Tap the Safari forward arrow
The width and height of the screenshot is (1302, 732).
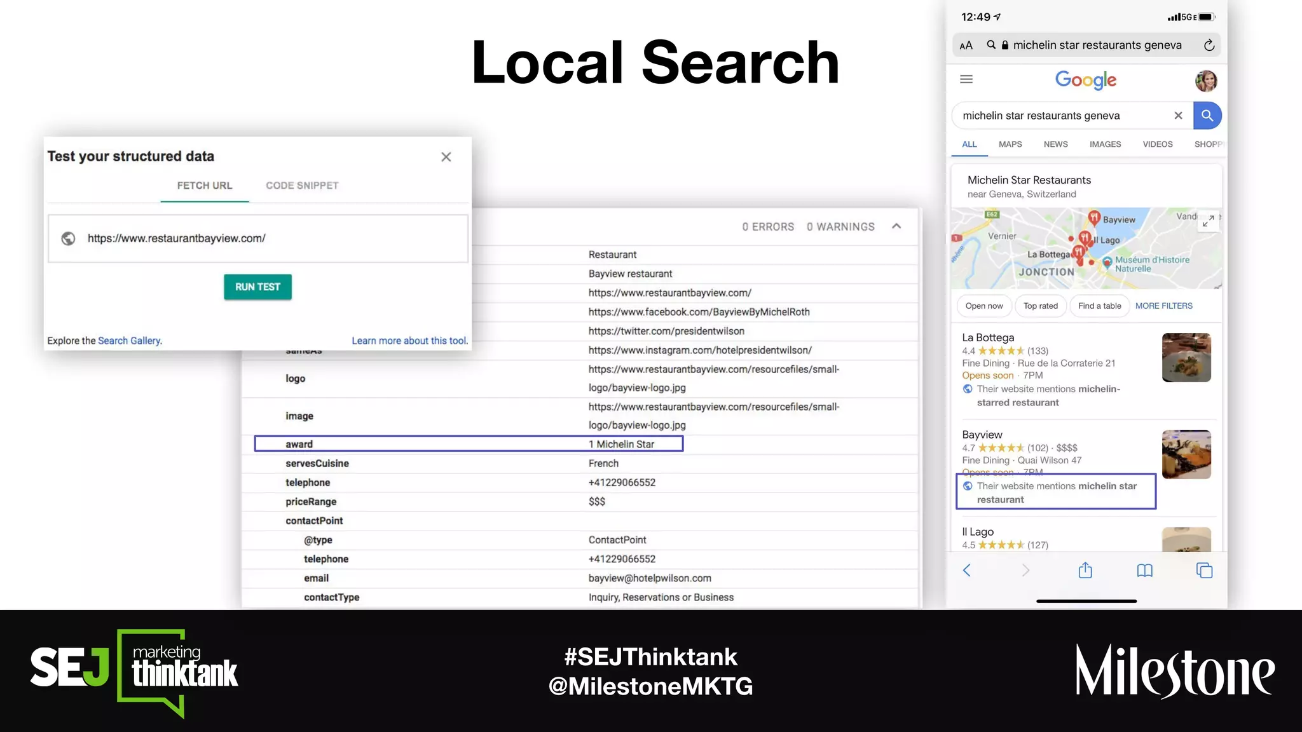[x=1025, y=571]
